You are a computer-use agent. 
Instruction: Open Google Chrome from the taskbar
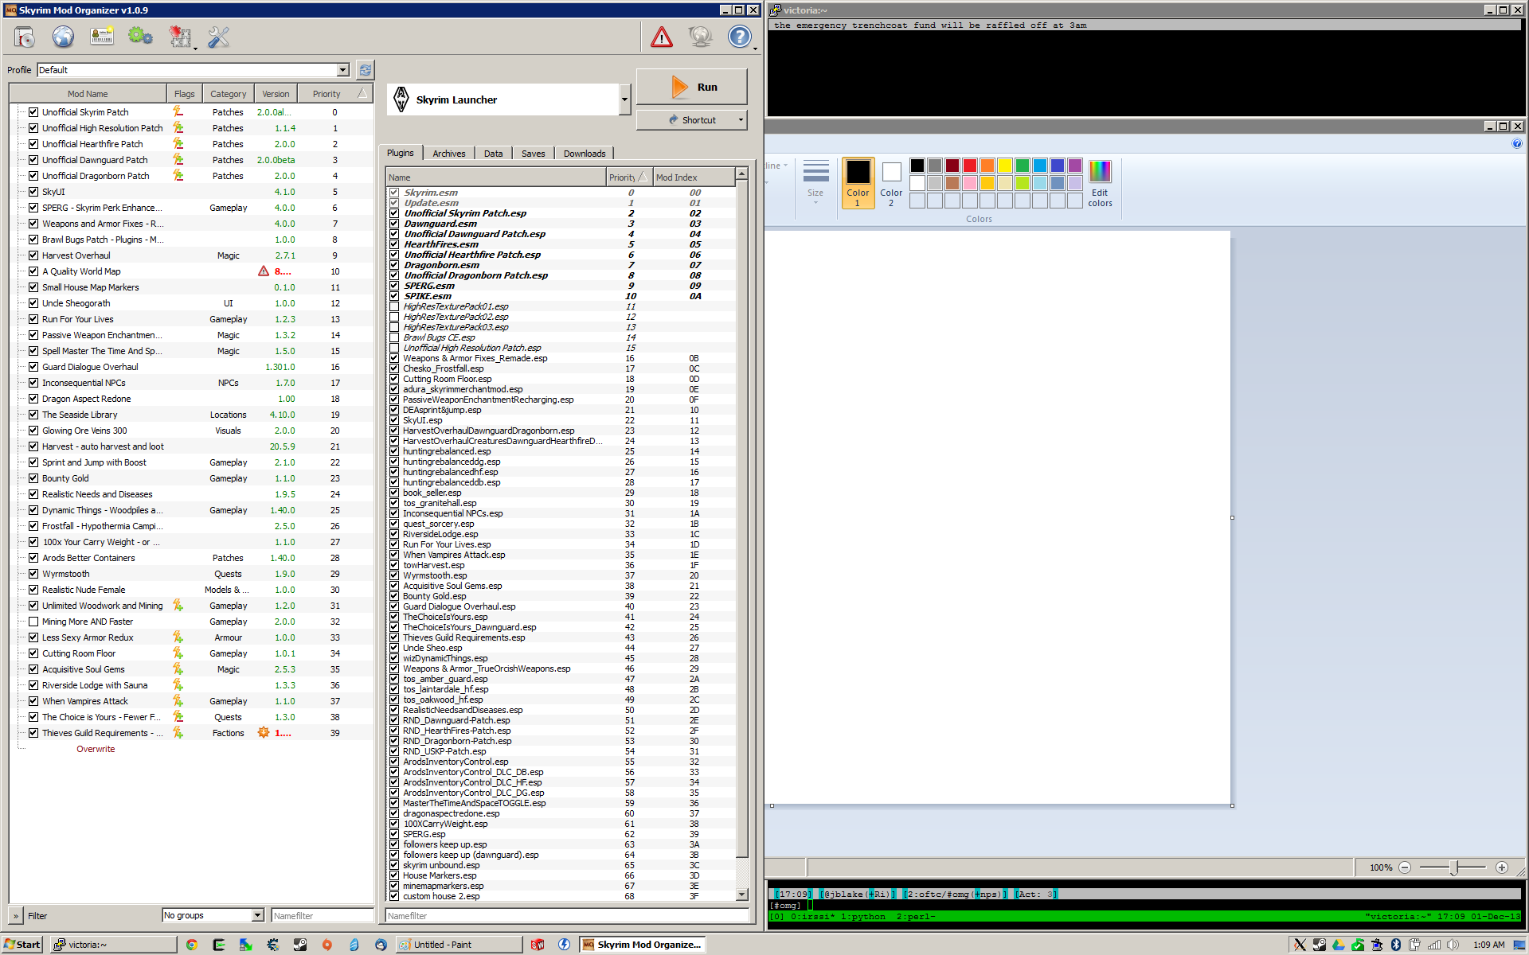[192, 945]
